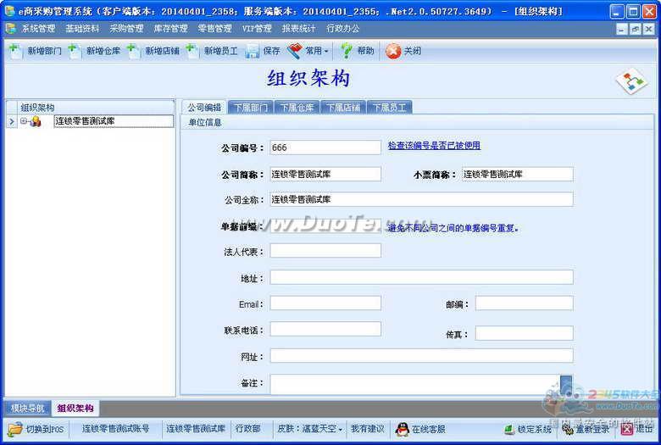Image resolution: width=661 pixels, height=445 pixels.
Task: Click the 网址 input field
Action: [x=421, y=356]
